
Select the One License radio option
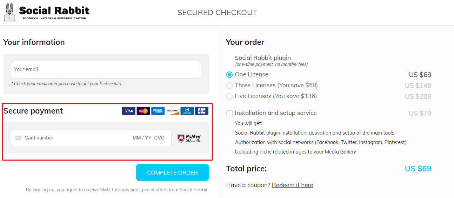coord(229,75)
